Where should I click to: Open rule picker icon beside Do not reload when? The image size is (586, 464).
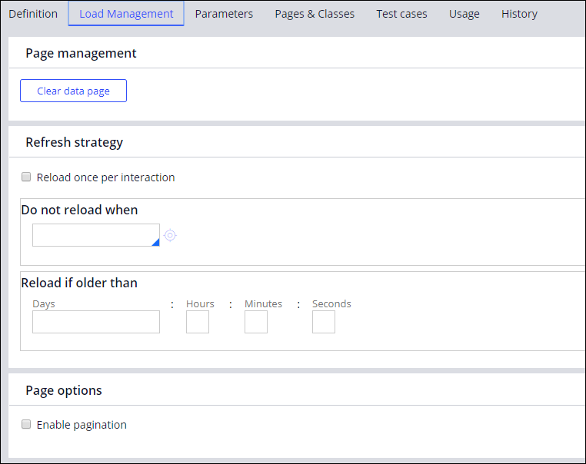coord(170,235)
